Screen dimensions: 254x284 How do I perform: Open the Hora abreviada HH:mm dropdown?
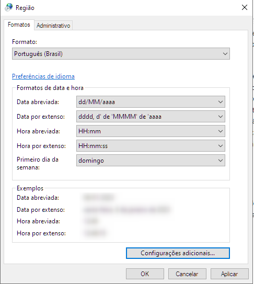(x=151, y=131)
